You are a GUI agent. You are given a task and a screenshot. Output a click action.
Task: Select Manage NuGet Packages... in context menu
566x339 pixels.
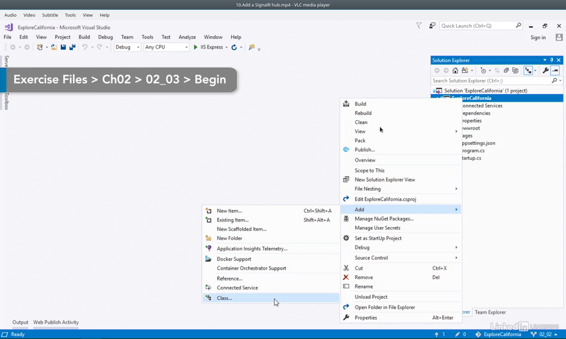(x=401, y=219)
